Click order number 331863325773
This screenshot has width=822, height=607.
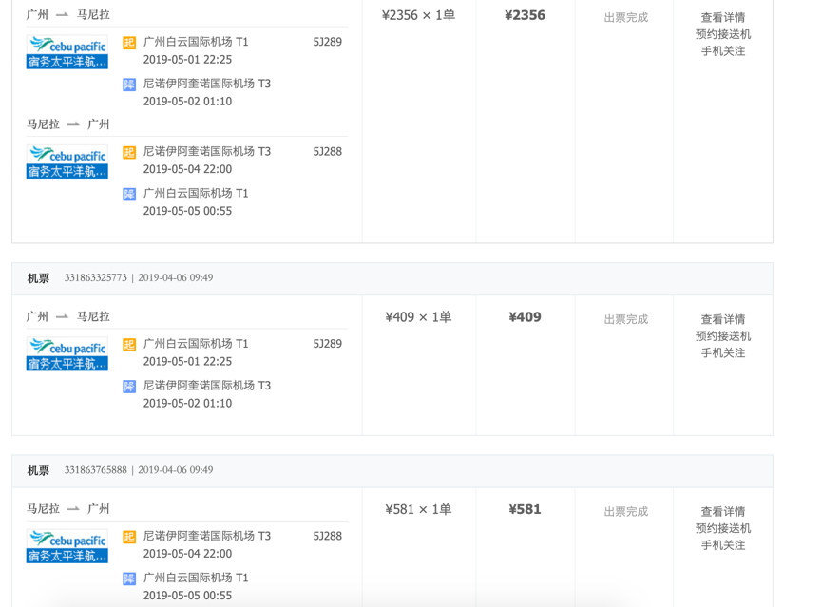(95, 277)
